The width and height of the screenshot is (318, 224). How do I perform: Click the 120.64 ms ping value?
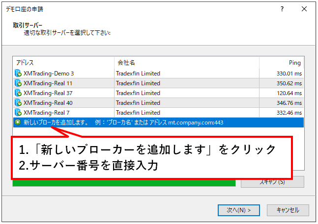click(289, 93)
